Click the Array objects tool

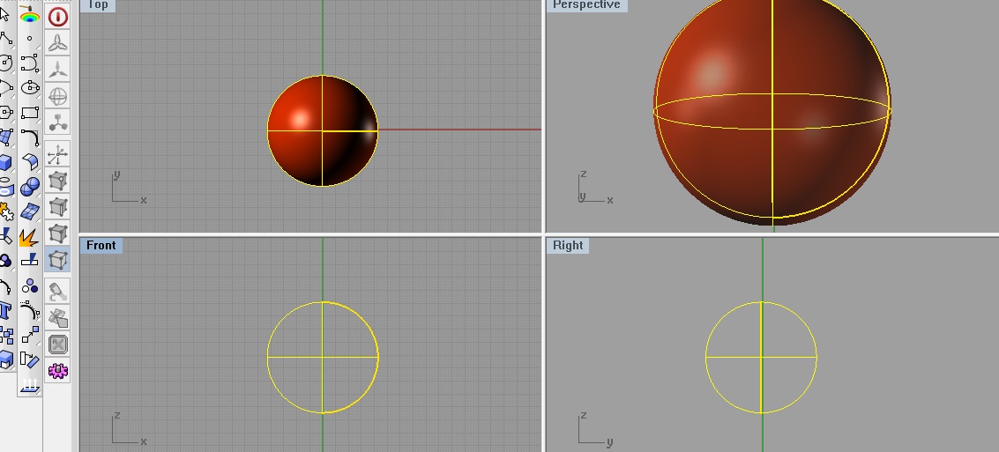[x=6, y=335]
